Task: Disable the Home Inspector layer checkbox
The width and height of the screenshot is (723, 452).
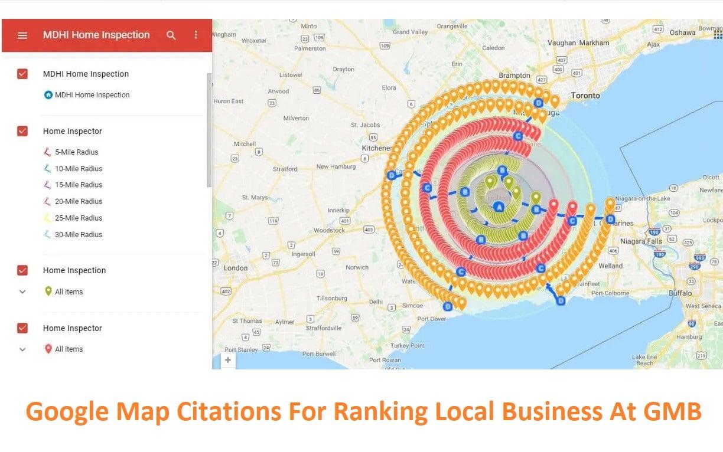Action: pyautogui.click(x=22, y=131)
